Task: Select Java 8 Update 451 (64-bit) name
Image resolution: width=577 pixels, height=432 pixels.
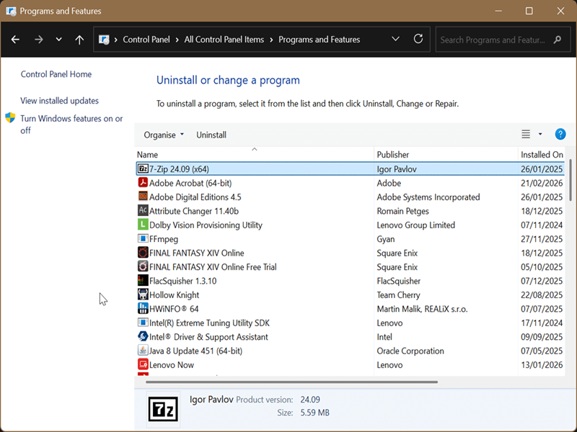Action: 195,351
